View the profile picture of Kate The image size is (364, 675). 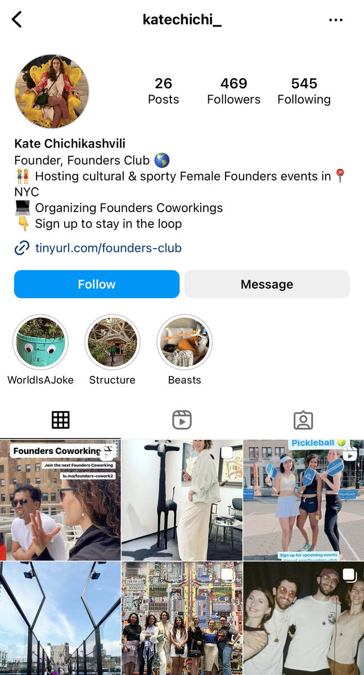click(52, 91)
